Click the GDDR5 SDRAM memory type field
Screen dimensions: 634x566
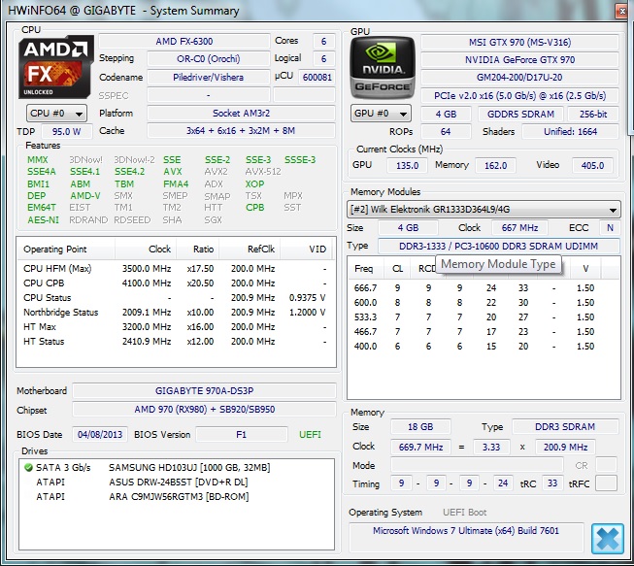pyautogui.click(x=520, y=114)
